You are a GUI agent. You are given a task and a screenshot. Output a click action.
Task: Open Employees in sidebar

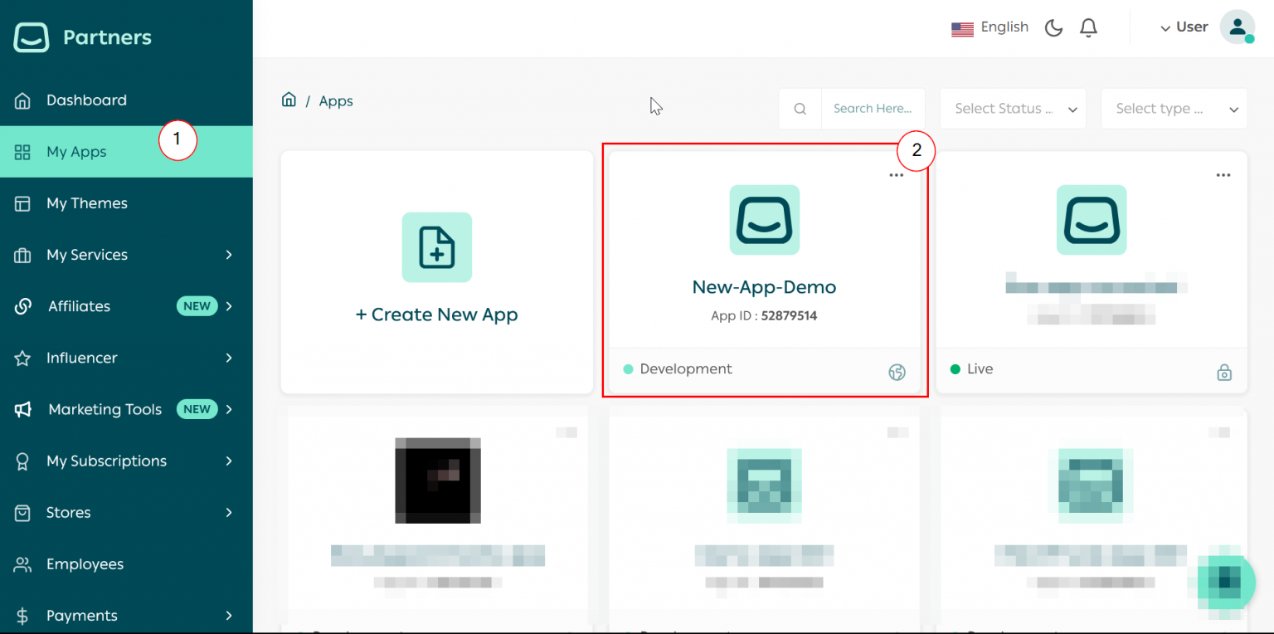pos(126,564)
